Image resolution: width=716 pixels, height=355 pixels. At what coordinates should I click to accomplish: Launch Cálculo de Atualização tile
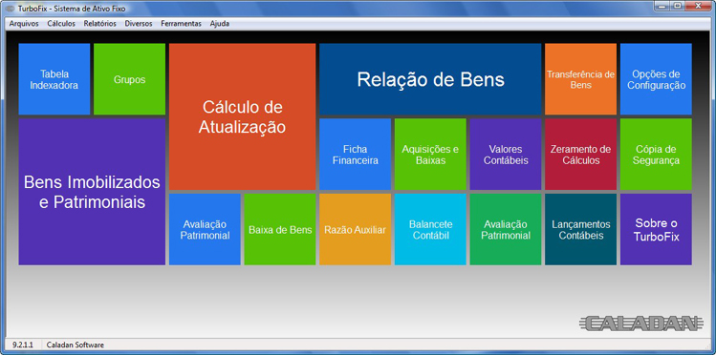click(x=243, y=116)
